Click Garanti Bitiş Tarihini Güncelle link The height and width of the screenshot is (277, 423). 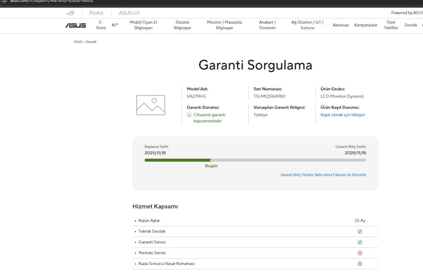pyautogui.click(x=323, y=175)
